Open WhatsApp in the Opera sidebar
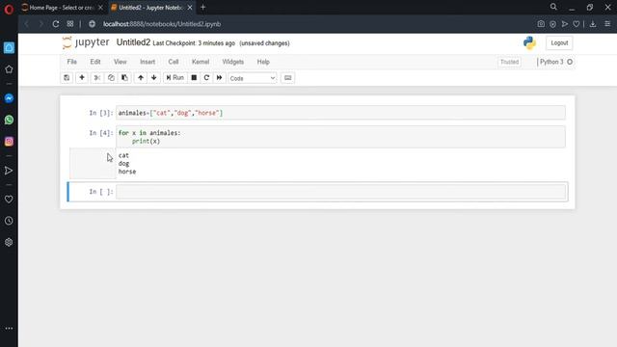Screen dimensions: 617x347 point(9,120)
